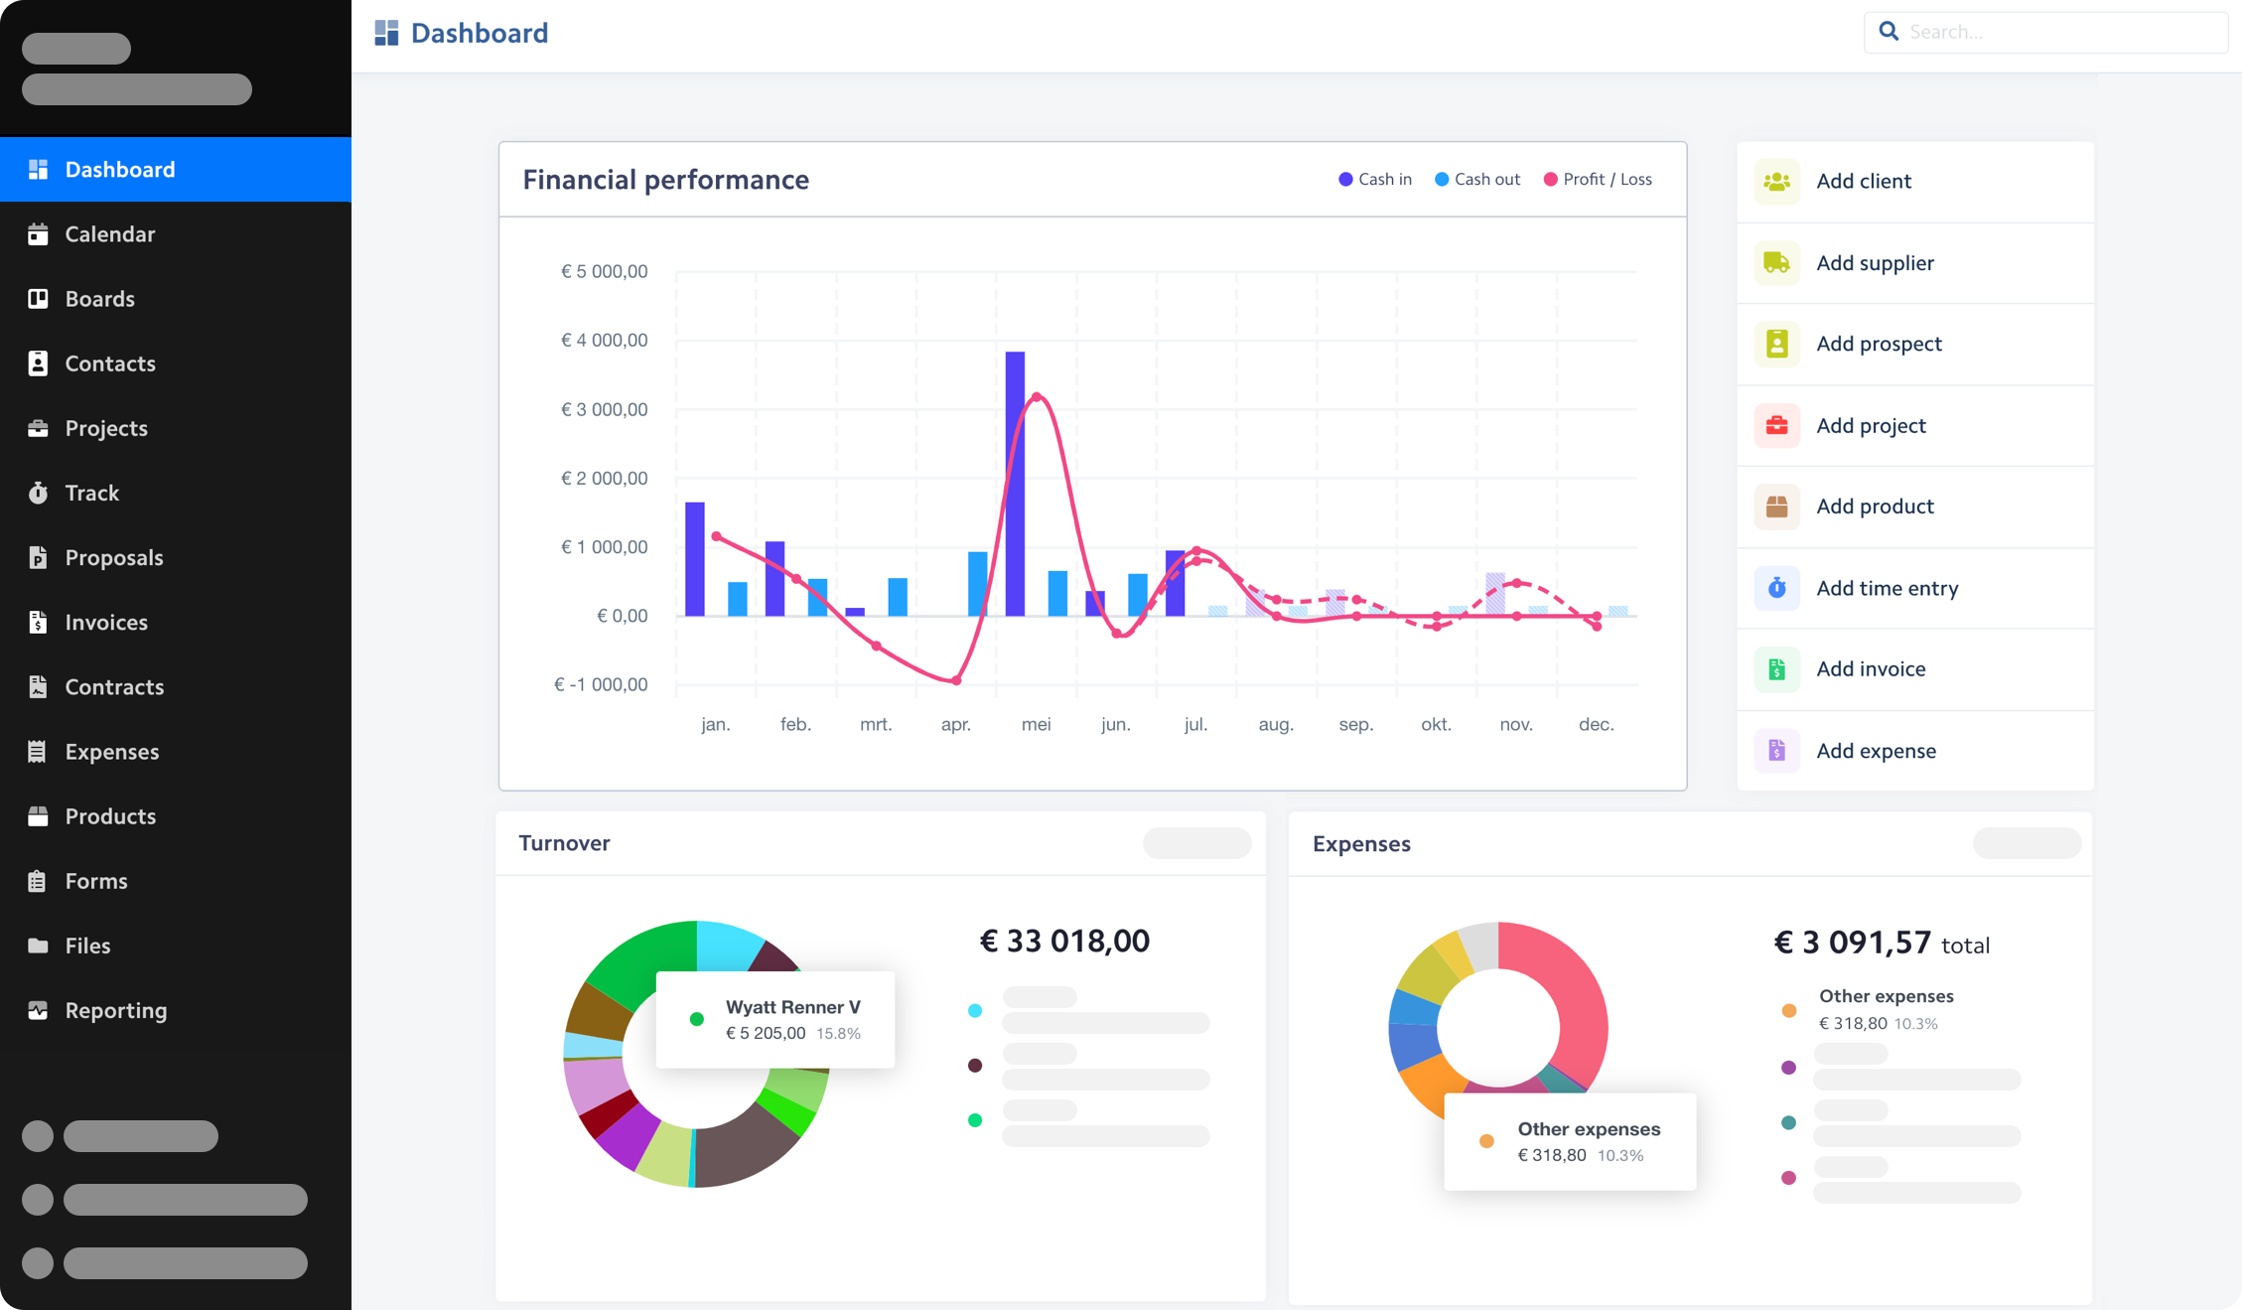Image resolution: width=2242 pixels, height=1310 pixels.
Task: Open the Turnover card options control
Action: click(1196, 842)
